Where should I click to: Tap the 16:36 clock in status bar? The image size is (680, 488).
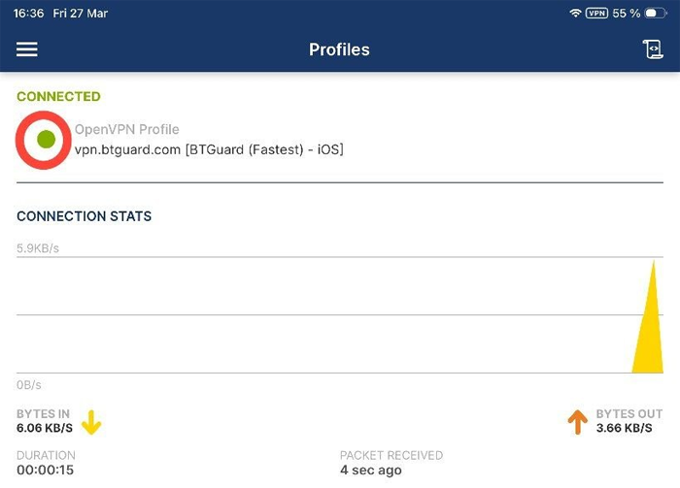[x=27, y=14]
